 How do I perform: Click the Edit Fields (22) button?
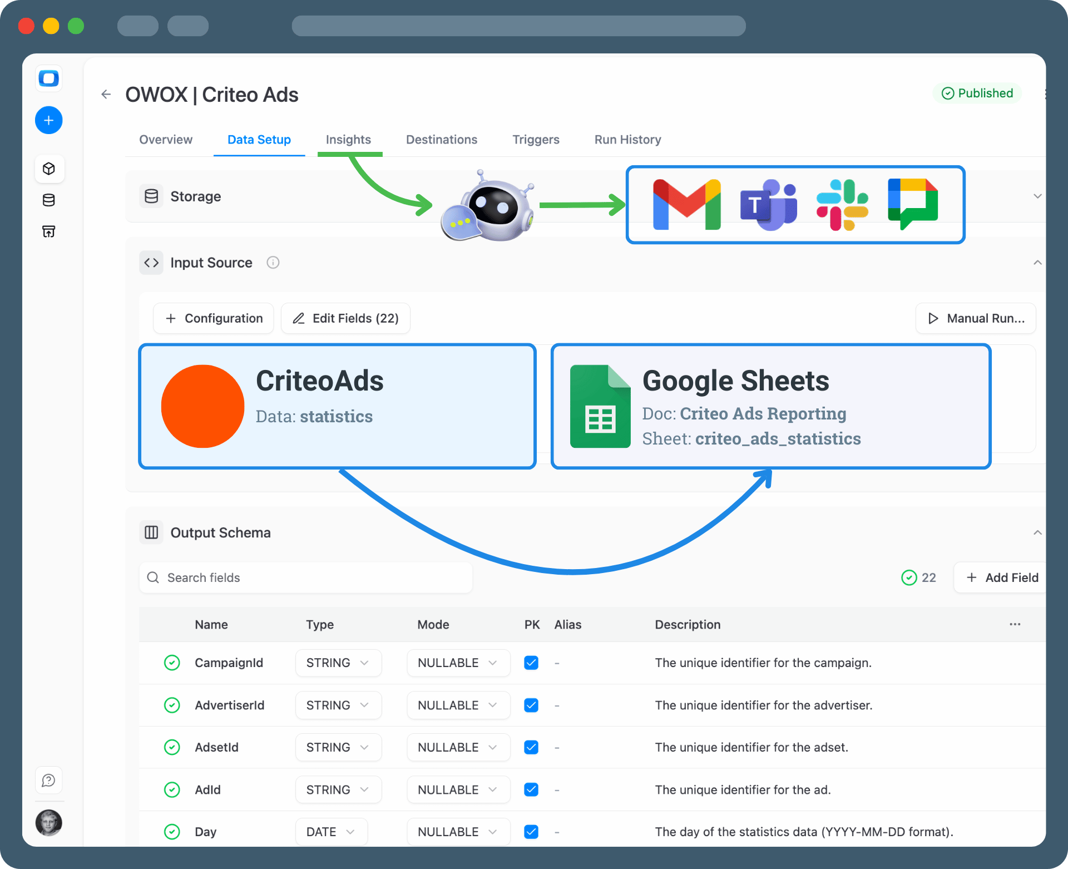[x=345, y=318]
